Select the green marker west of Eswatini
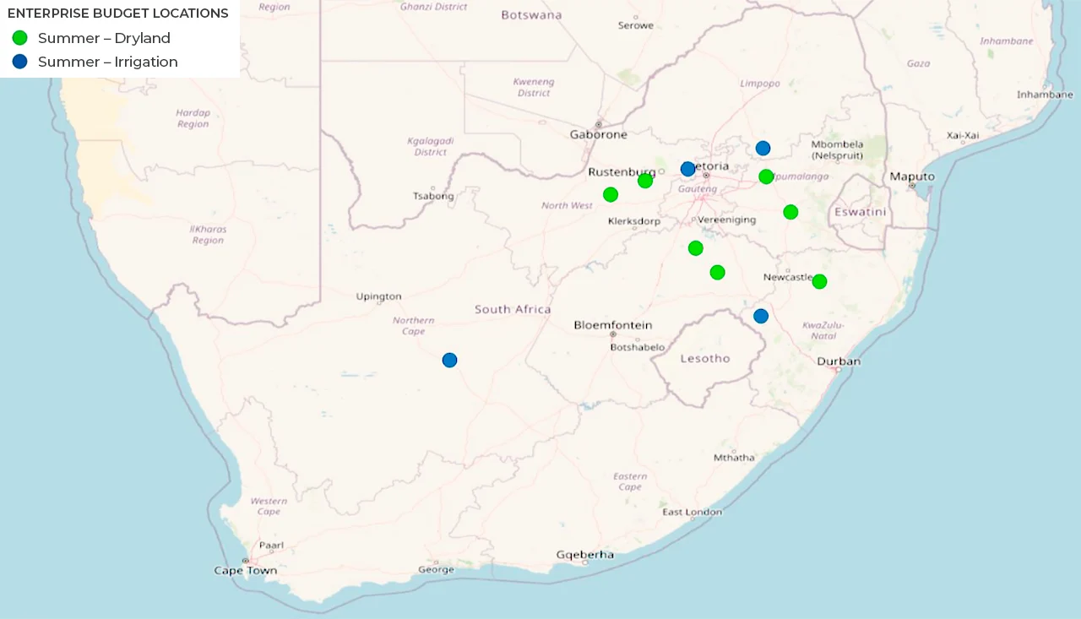This screenshot has height=619, width=1081. coord(790,212)
